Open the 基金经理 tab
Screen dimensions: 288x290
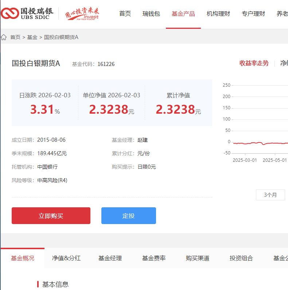click(x=110, y=258)
